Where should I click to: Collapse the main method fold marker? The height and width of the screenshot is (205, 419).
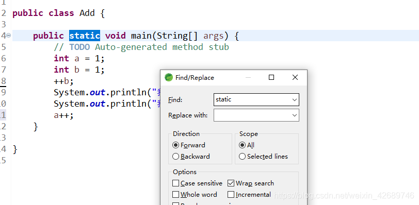9,35
